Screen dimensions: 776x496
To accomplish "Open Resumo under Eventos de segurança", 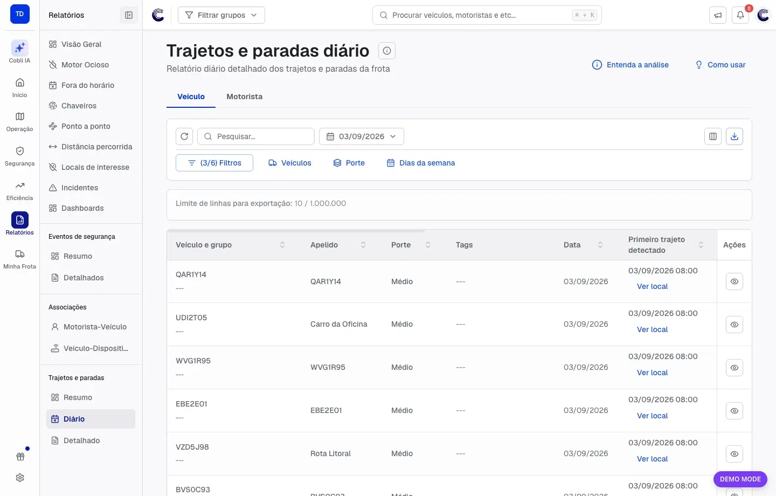I will click(x=91, y=256).
